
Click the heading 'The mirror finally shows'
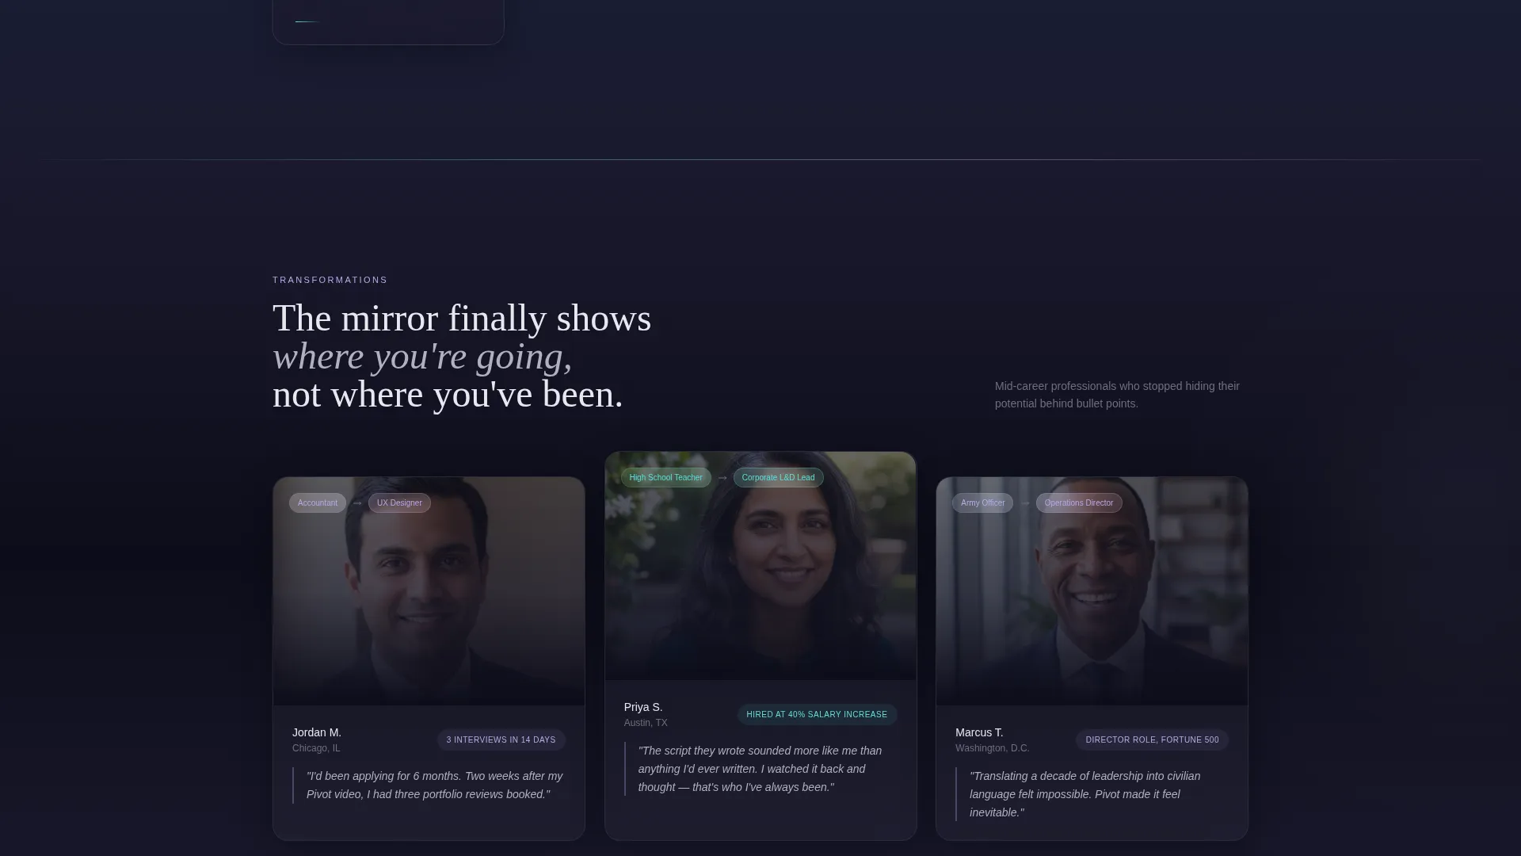(x=462, y=319)
